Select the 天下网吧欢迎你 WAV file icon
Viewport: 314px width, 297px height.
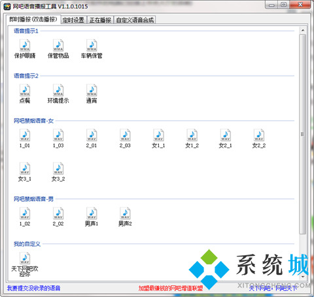pyautogui.click(x=25, y=258)
